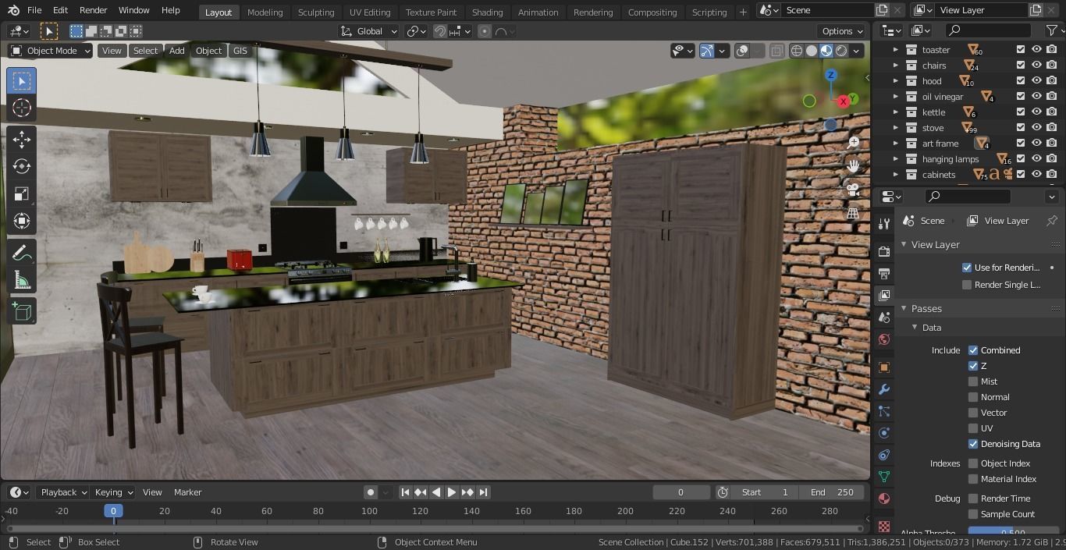Pick the Annotate pencil tool

tap(22, 253)
